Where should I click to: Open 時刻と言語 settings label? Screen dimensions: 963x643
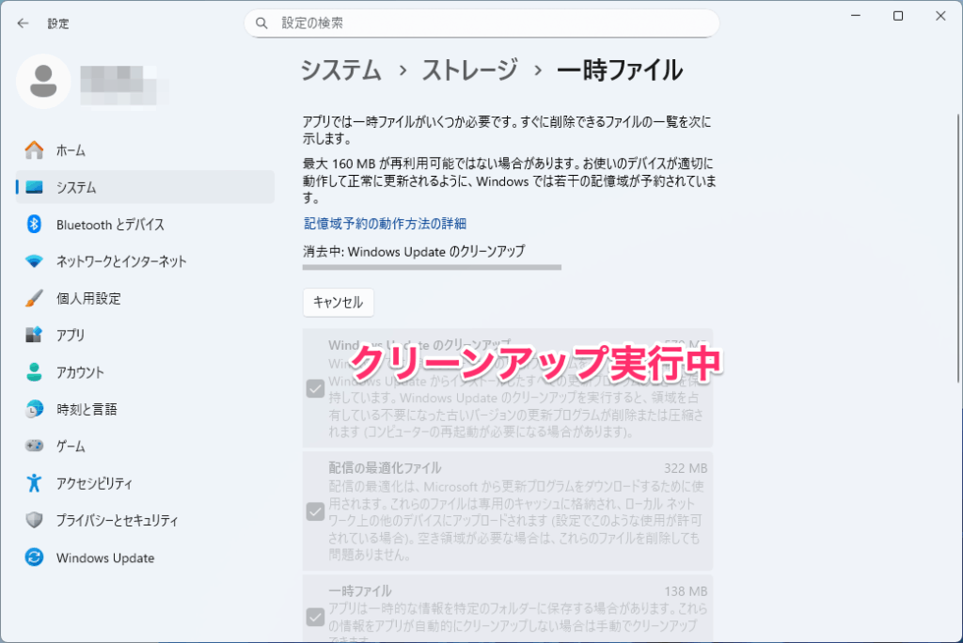(x=87, y=410)
